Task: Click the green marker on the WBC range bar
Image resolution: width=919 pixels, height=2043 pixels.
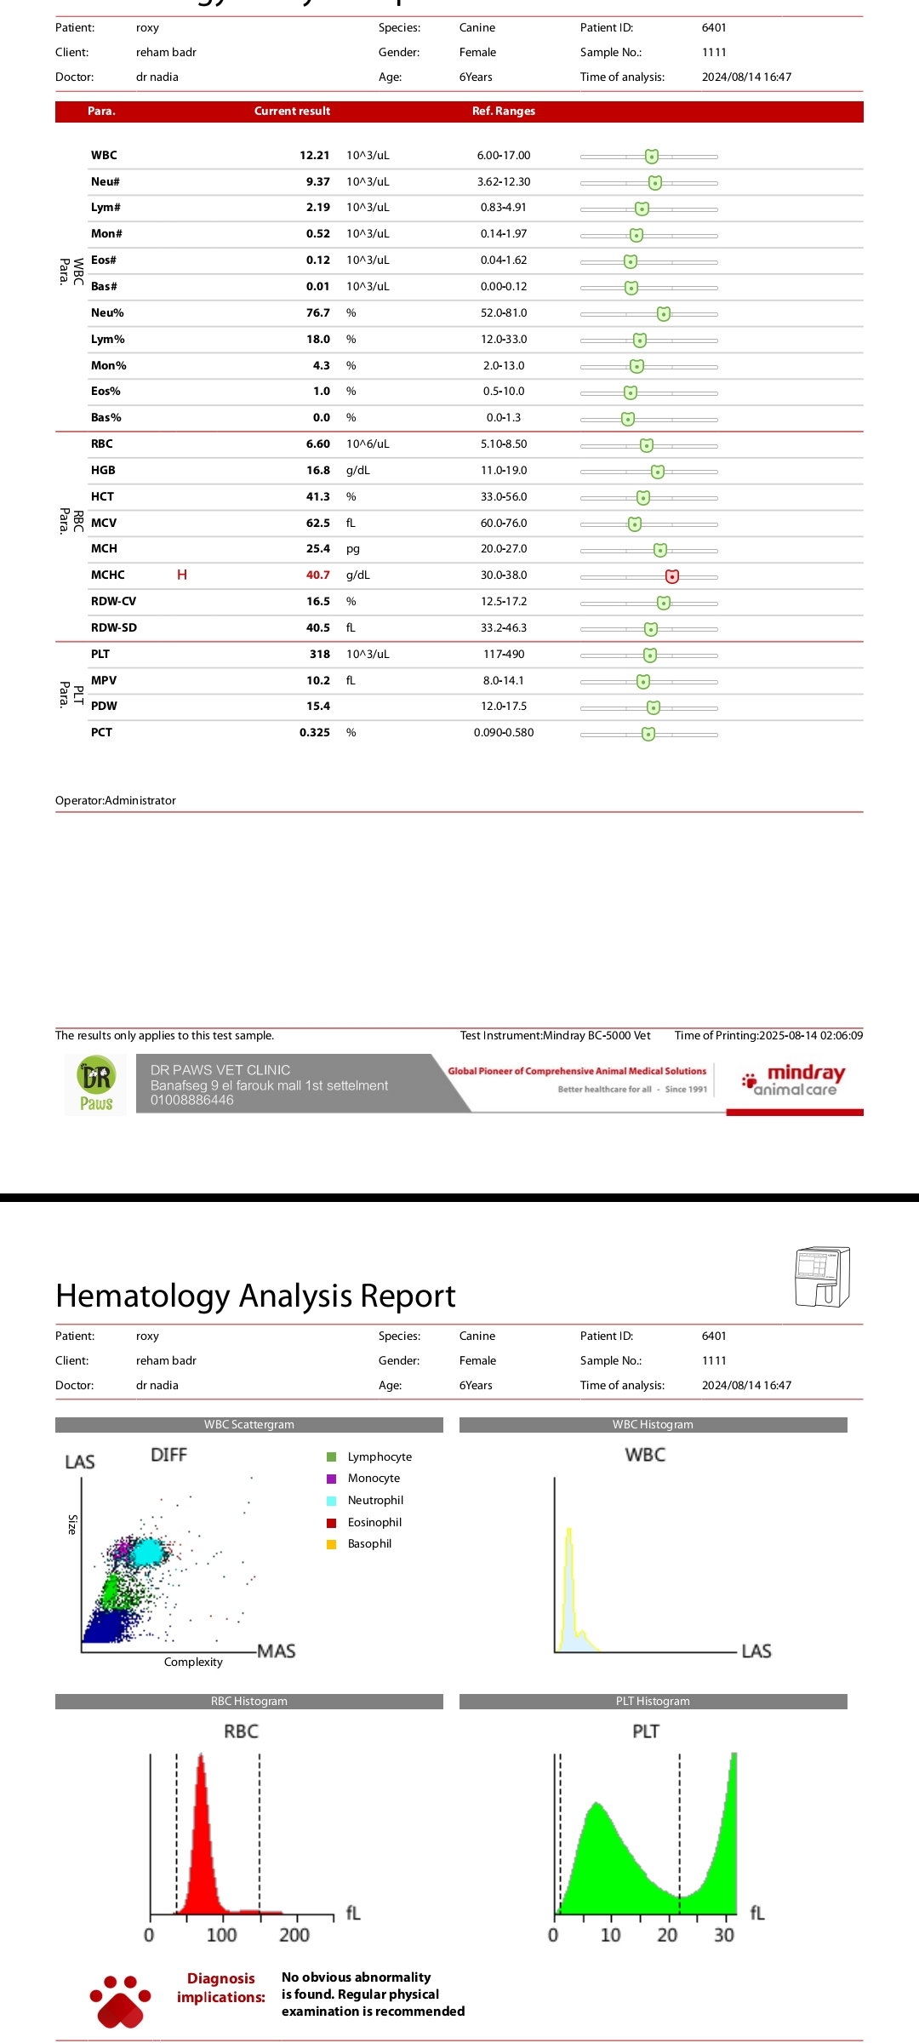Action: pos(652,157)
